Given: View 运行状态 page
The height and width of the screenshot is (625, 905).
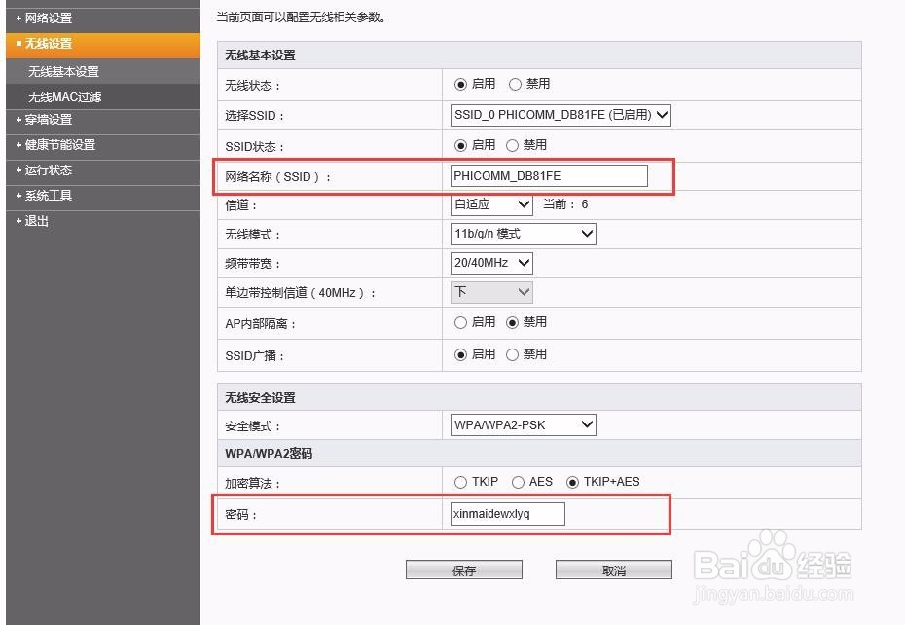Looking at the screenshot, I should point(46,171).
